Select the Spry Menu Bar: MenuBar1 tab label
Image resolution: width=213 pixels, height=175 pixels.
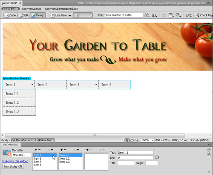pos(17,79)
